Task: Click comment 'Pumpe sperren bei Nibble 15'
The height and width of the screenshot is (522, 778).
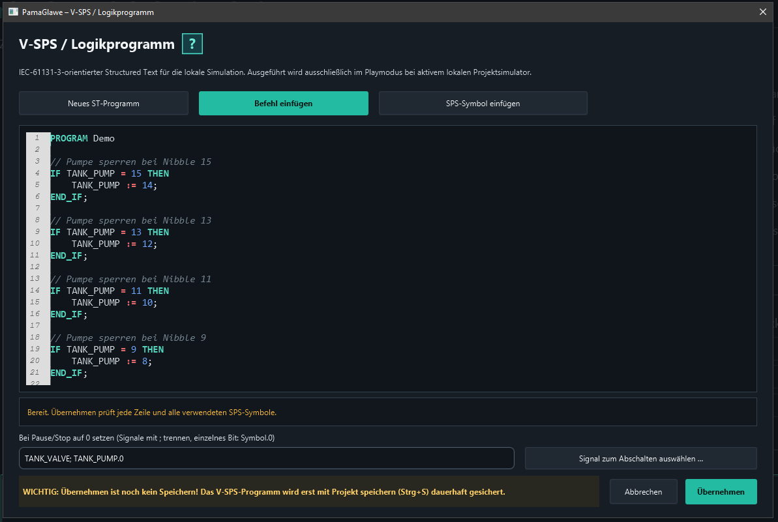Action: [131, 162]
